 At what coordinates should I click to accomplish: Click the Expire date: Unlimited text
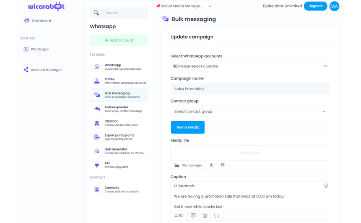pyautogui.click(x=282, y=6)
